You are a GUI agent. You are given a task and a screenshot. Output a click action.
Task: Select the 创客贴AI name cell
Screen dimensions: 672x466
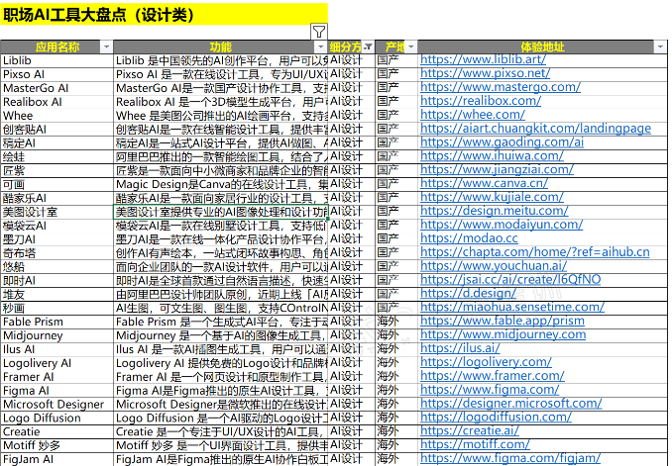57,130
